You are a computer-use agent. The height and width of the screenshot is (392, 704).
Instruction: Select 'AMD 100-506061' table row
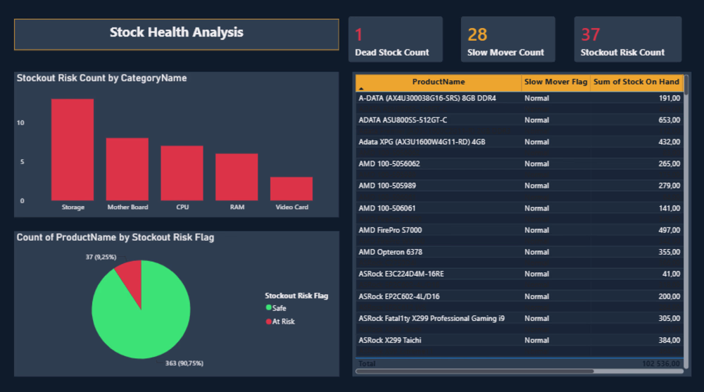click(520, 208)
